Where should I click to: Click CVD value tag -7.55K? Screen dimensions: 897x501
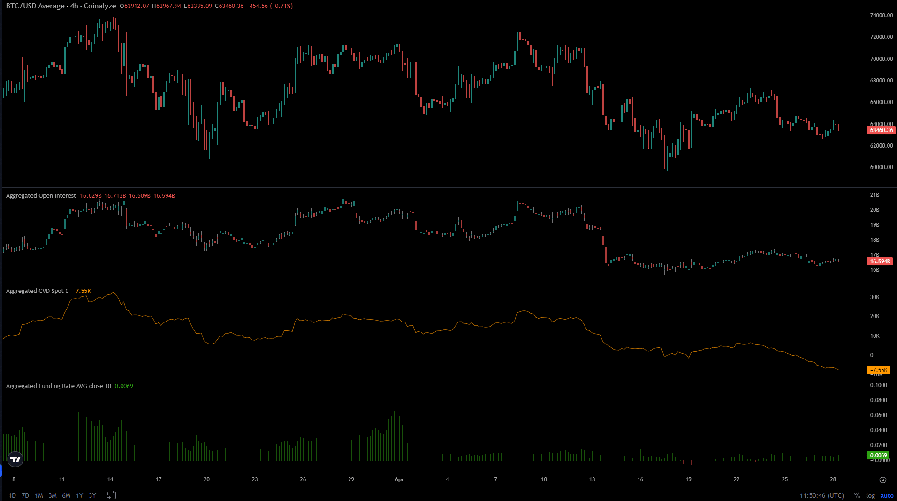878,370
